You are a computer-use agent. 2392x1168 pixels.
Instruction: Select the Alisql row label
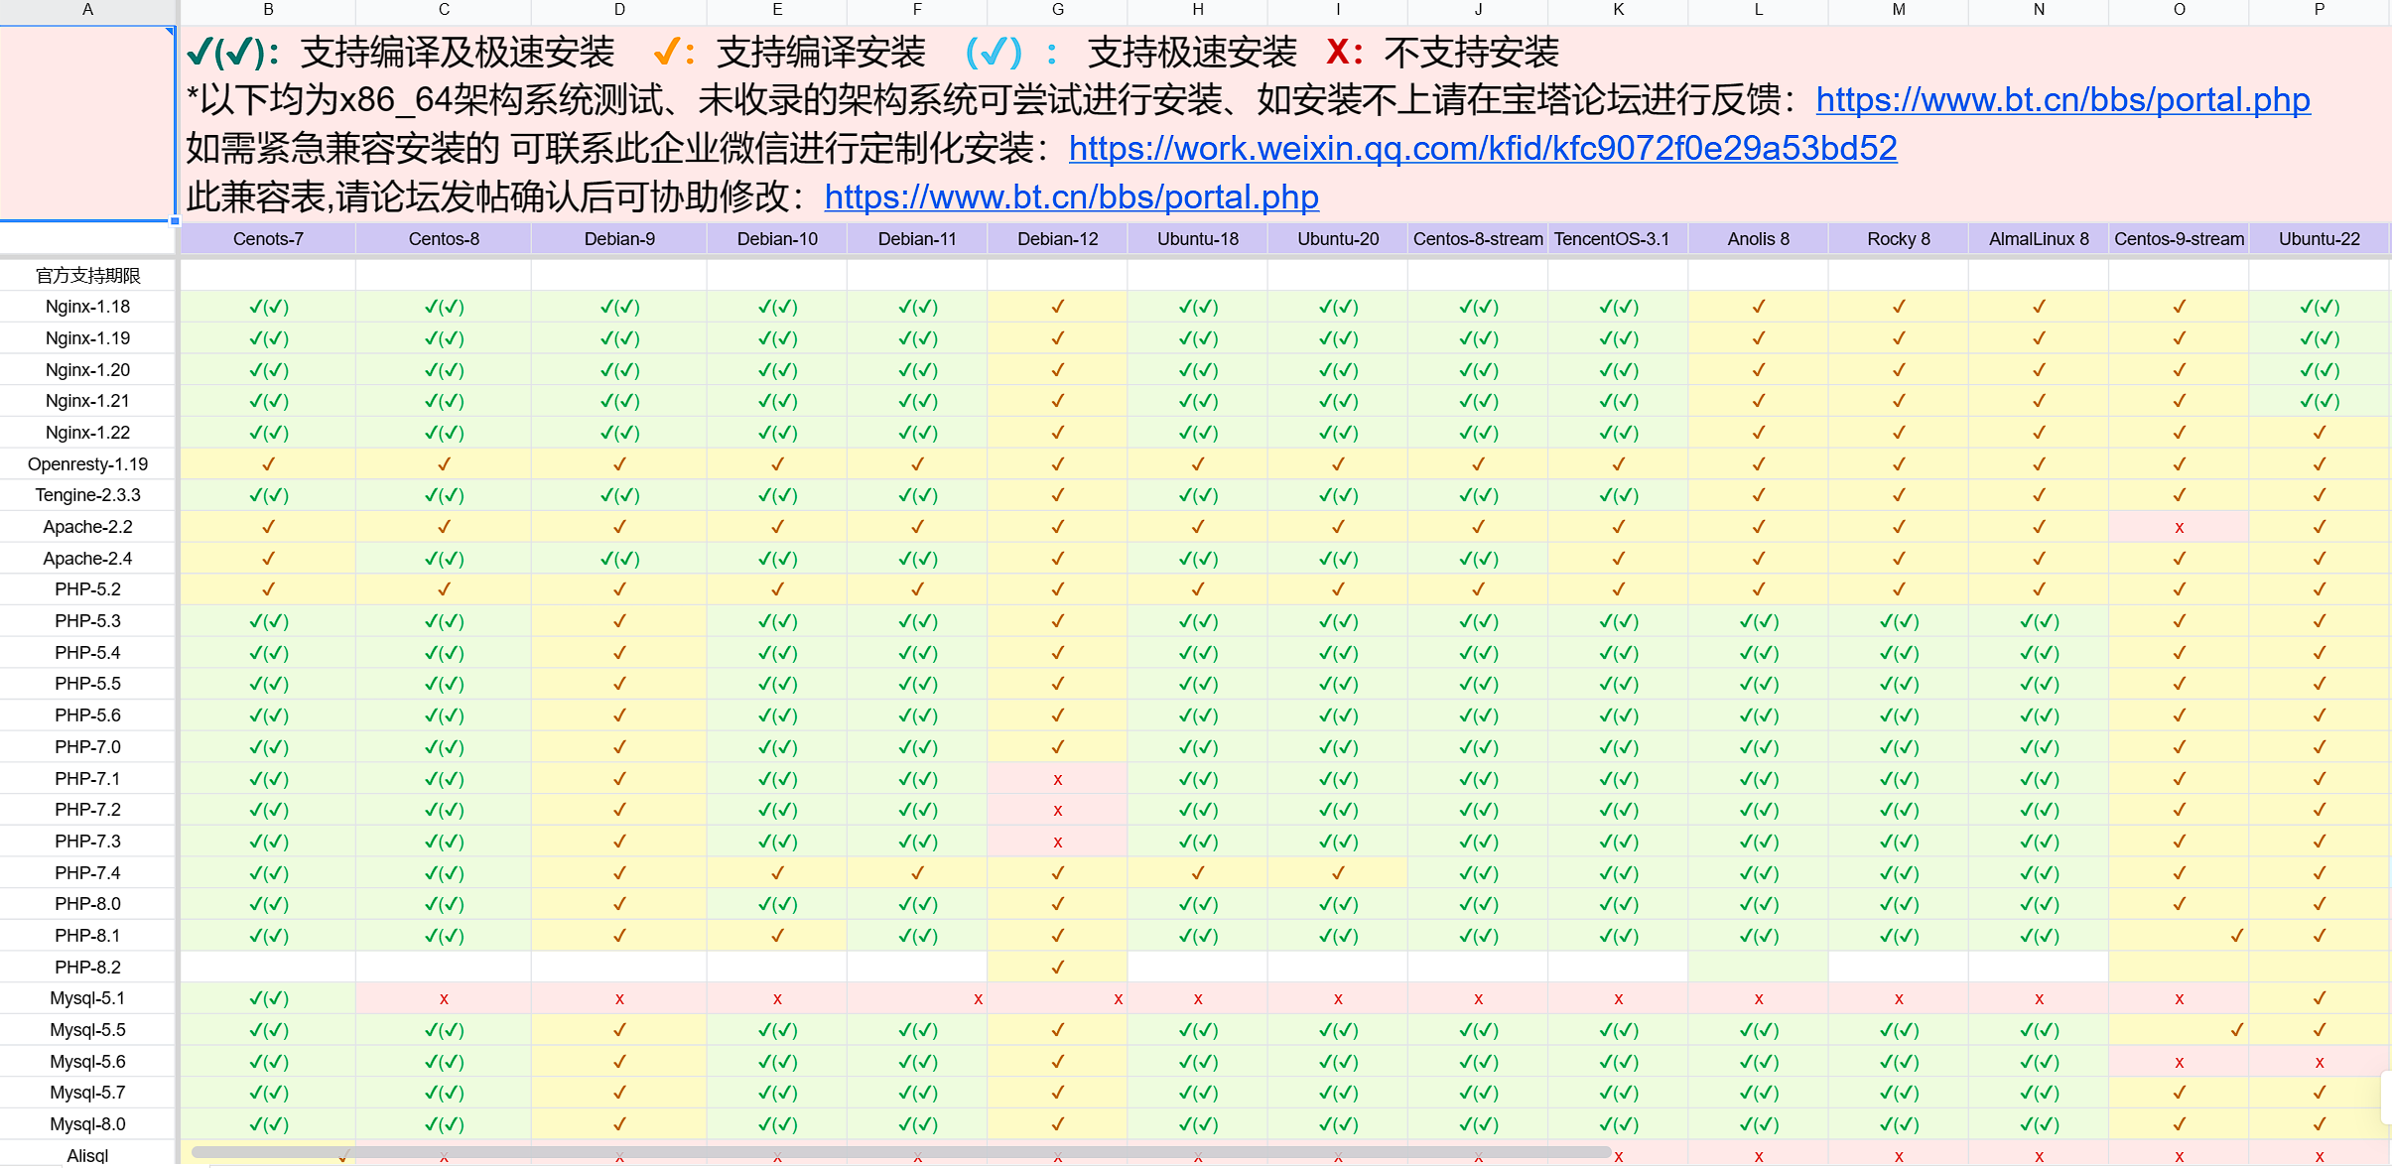[87, 1154]
